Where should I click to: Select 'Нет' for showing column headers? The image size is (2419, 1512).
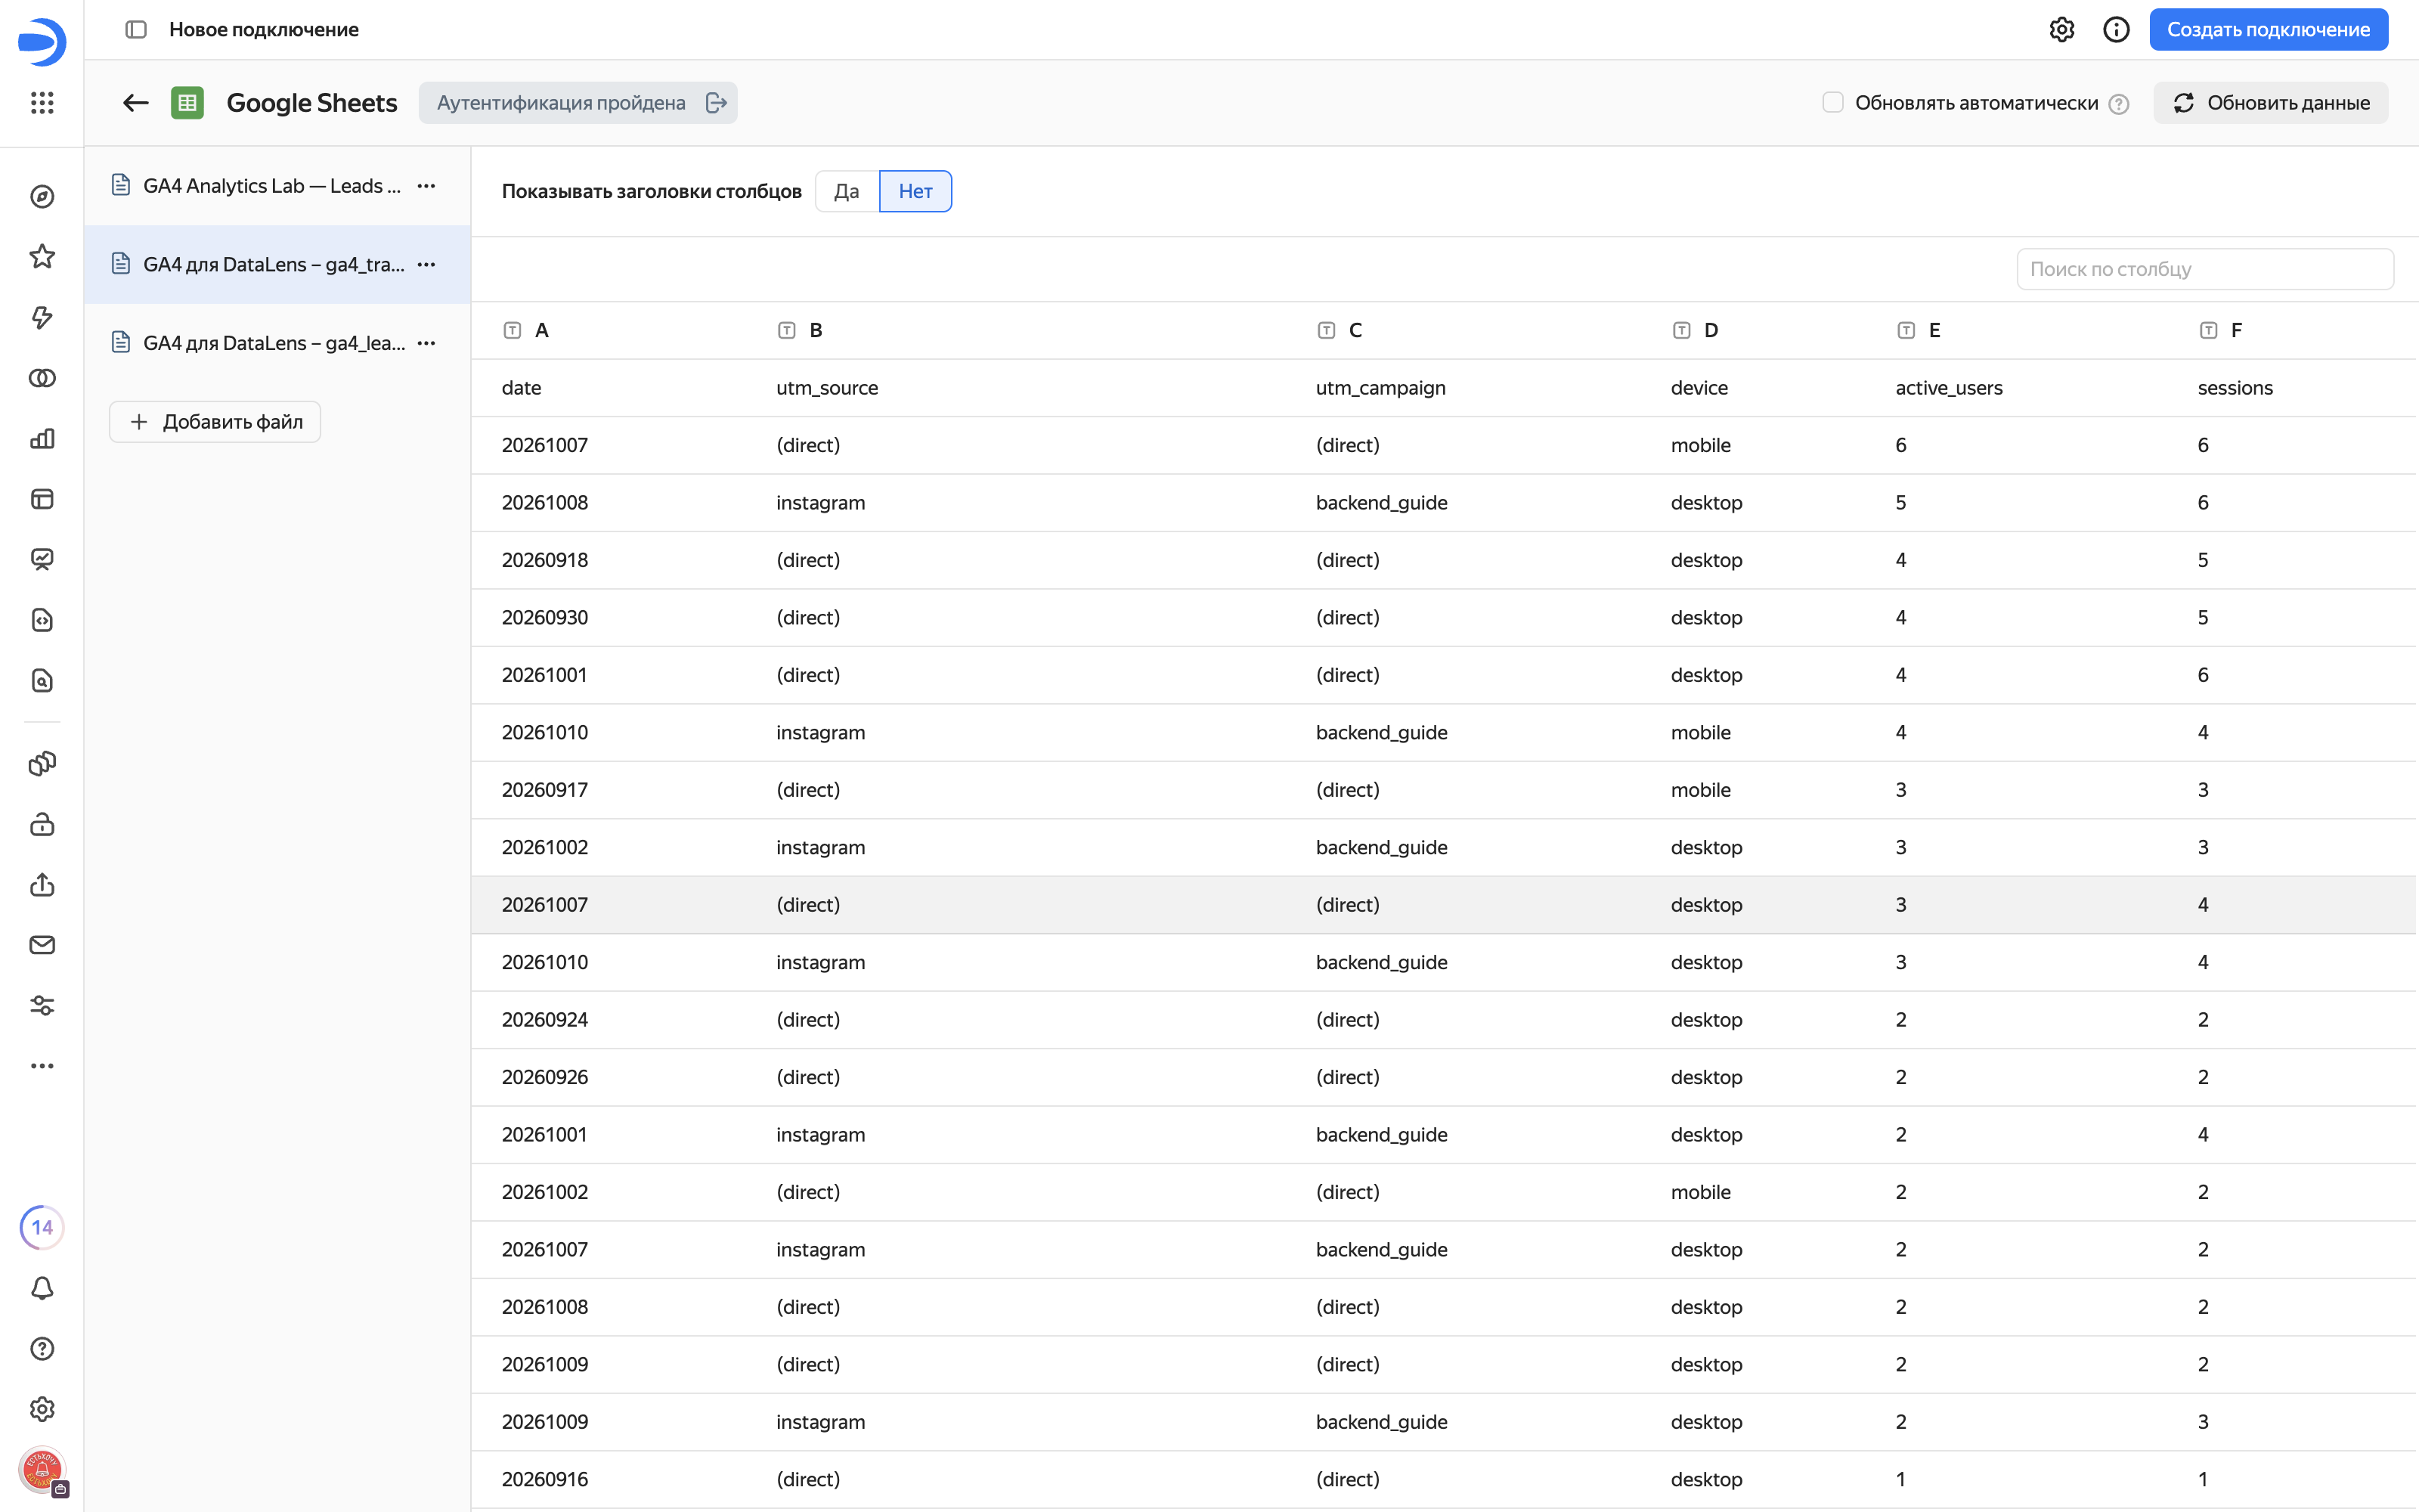915,191
